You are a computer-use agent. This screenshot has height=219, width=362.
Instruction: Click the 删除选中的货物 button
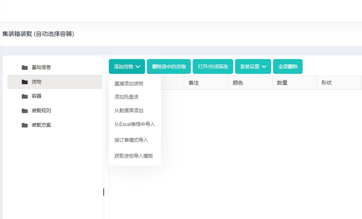[x=169, y=67]
